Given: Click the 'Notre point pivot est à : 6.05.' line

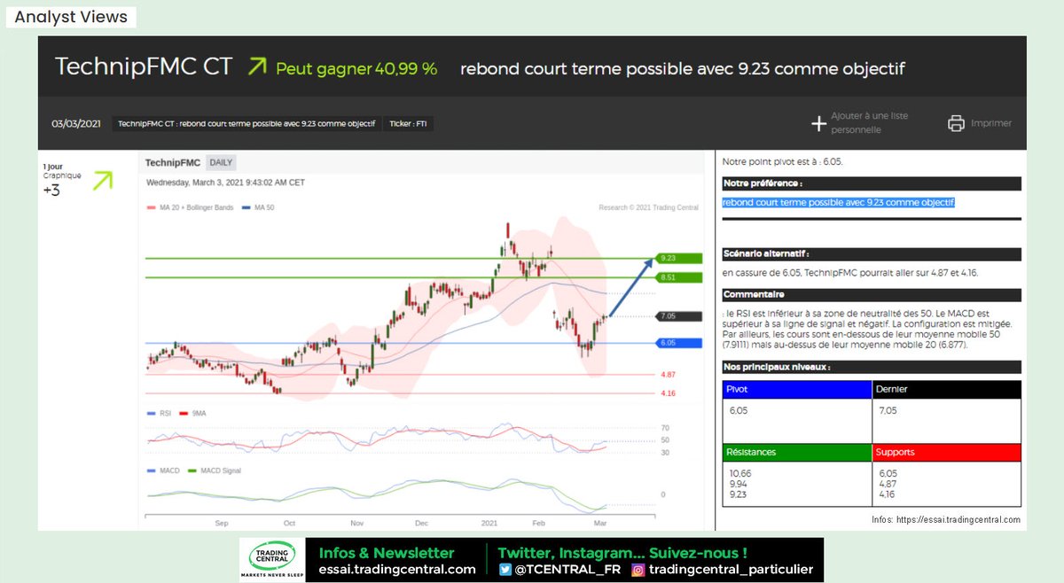Looking at the screenshot, I should click(782, 162).
